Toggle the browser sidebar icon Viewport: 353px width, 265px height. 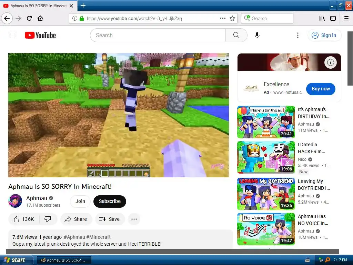(333, 18)
